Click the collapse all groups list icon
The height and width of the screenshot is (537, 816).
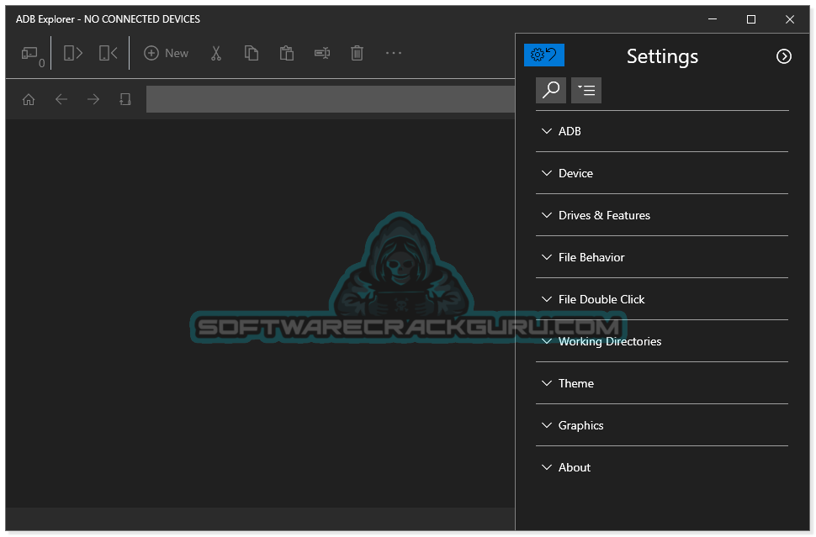point(586,91)
